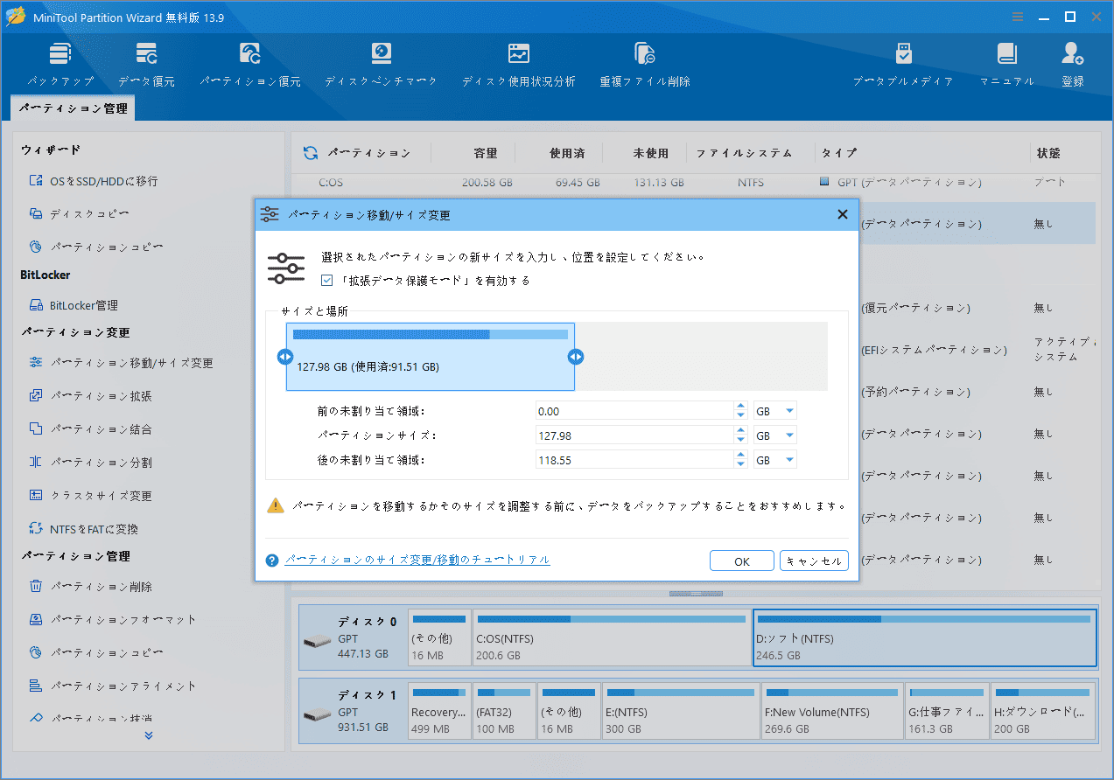The image size is (1114, 780).
Task: Select クラスタサイズ変更 in sidebar
Action: pos(90,496)
